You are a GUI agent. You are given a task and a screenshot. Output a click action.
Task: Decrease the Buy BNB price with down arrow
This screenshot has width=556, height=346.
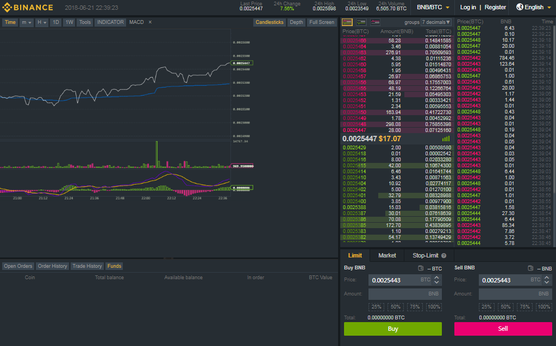[436, 282]
